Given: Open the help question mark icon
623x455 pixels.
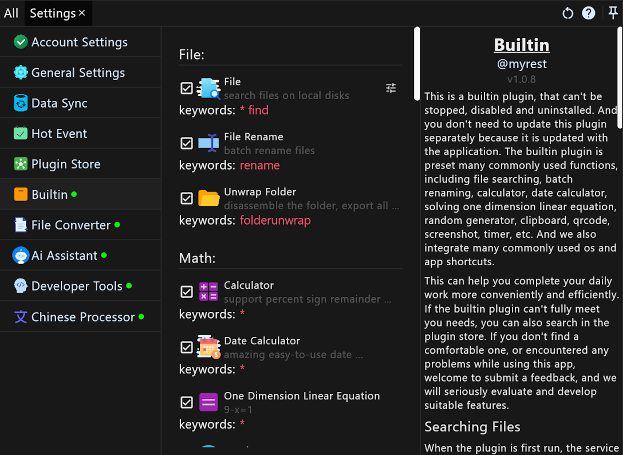Looking at the screenshot, I should (x=589, y=13).
